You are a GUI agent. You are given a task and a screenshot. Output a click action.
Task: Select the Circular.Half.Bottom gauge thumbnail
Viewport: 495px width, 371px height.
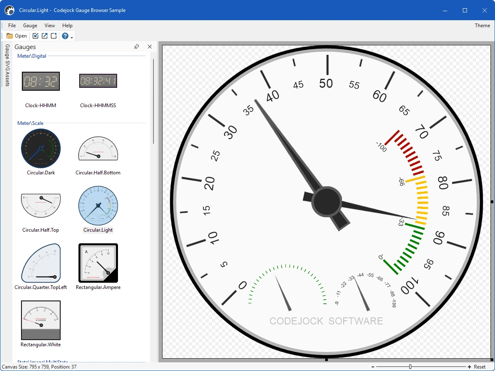98,148
